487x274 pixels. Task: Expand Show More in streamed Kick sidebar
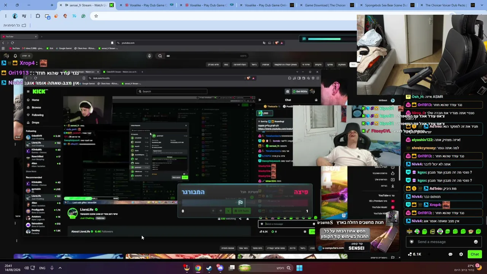31,171
